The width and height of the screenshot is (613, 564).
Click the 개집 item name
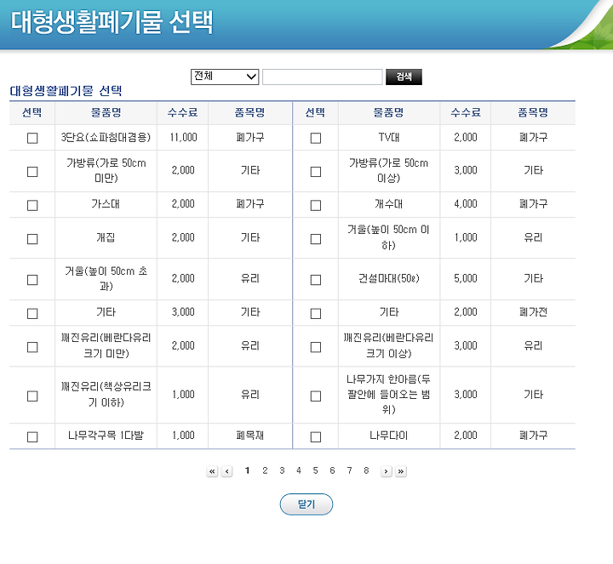coord(106,237)
